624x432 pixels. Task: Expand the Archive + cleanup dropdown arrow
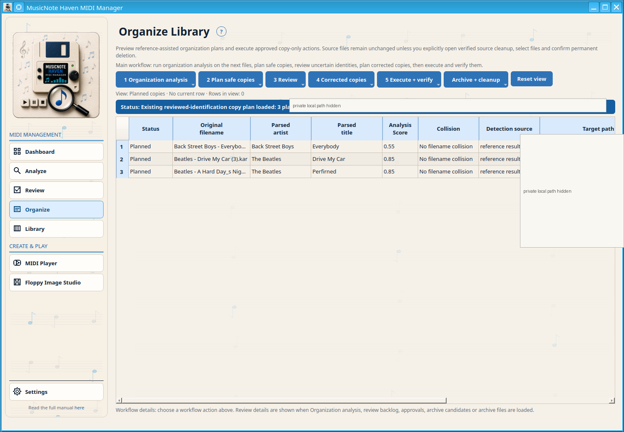click(505, 84)
